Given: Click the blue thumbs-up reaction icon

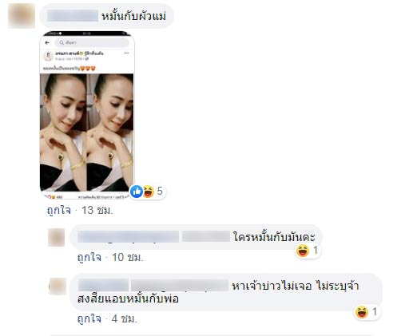Looking at the screenshot, I should pos(137,192).
